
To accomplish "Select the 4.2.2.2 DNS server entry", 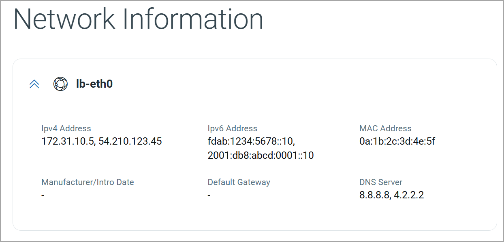I will (409, 196).
